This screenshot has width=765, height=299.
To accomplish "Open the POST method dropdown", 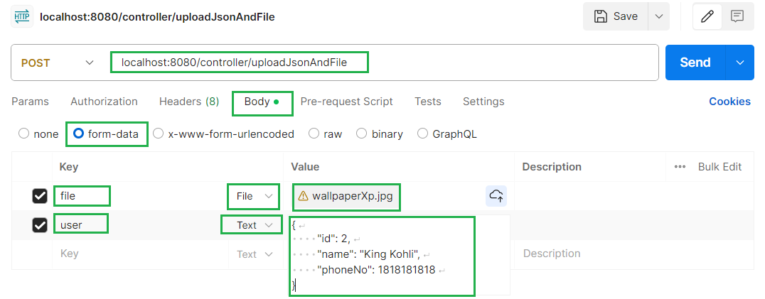I will click(x=57, y=62).
